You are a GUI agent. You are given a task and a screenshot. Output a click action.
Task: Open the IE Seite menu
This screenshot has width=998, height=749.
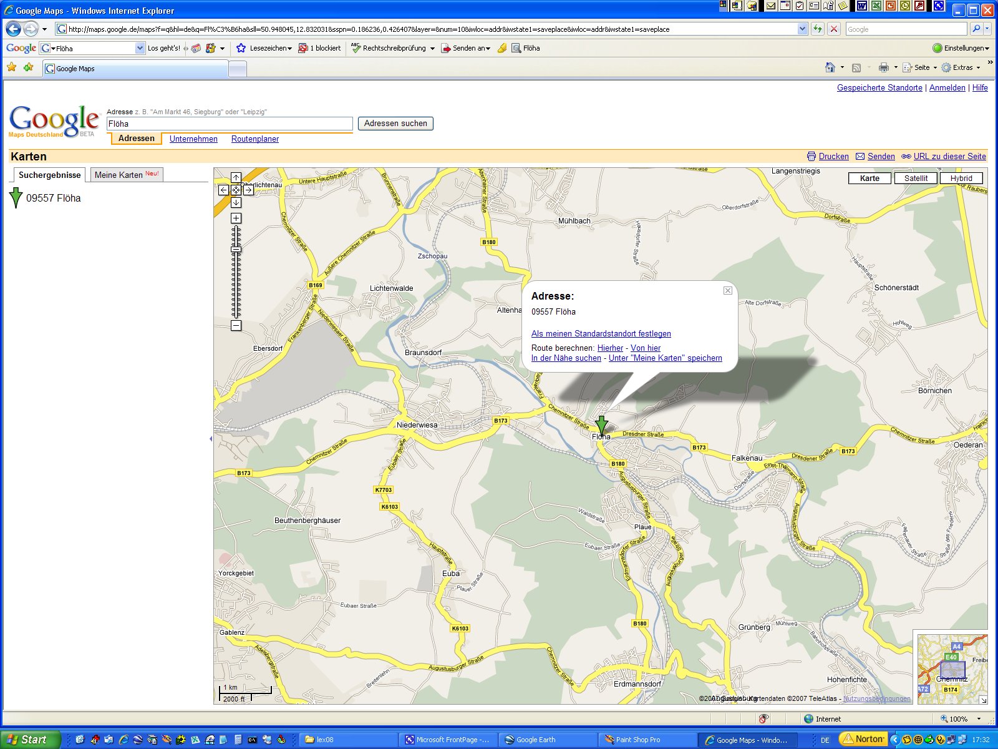pyautogui.click(x=919, y=67)
